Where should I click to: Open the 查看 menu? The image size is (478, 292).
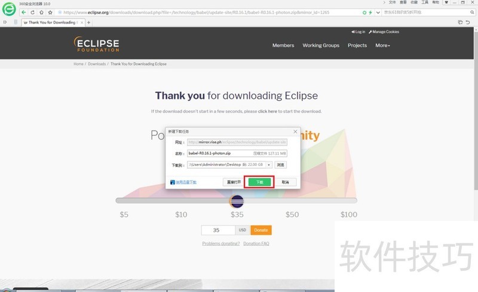[403, 2]
